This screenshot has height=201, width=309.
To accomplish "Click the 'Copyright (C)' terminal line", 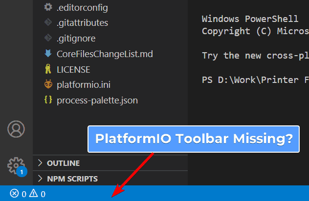I will (255, 31).
